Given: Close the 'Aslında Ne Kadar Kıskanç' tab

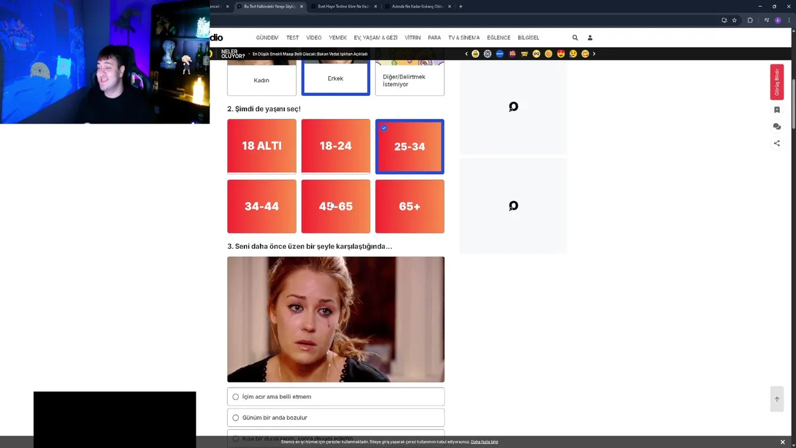Looking at the screenshot, I should tap(450, 6).
